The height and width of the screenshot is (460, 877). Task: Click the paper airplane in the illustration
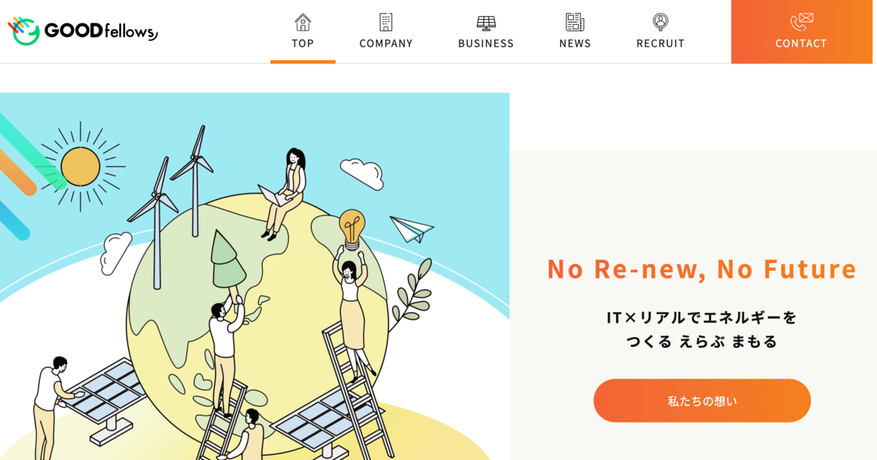coord(411,229)
